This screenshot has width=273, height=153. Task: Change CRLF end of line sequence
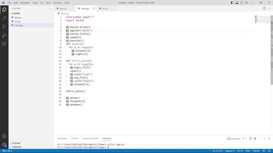pyautogui.click(x=248, y=151)
